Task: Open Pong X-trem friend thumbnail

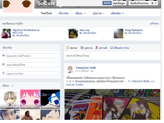Action: (x=30, y=99)
